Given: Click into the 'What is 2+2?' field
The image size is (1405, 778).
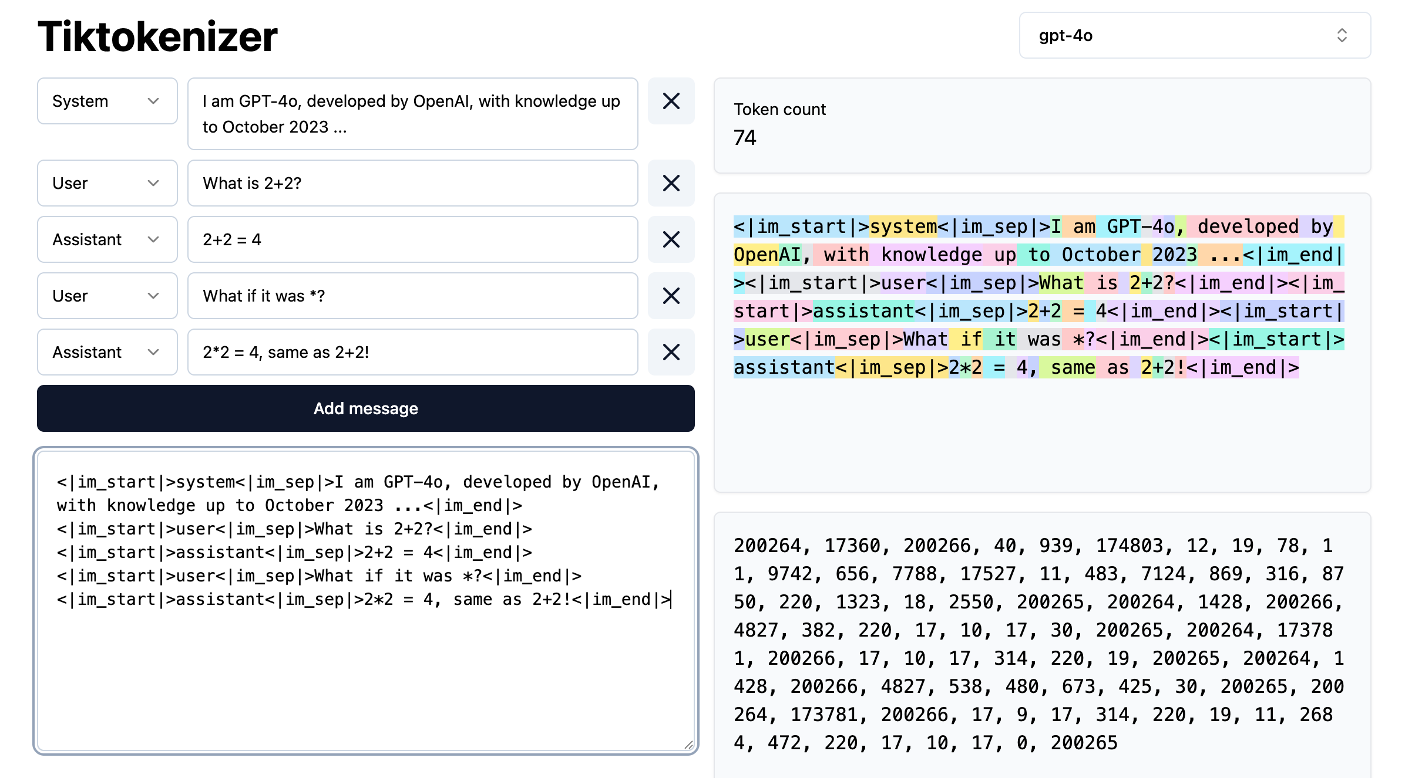Looking at the screenshot, I should pyautogui.click(x=412, y=183).
